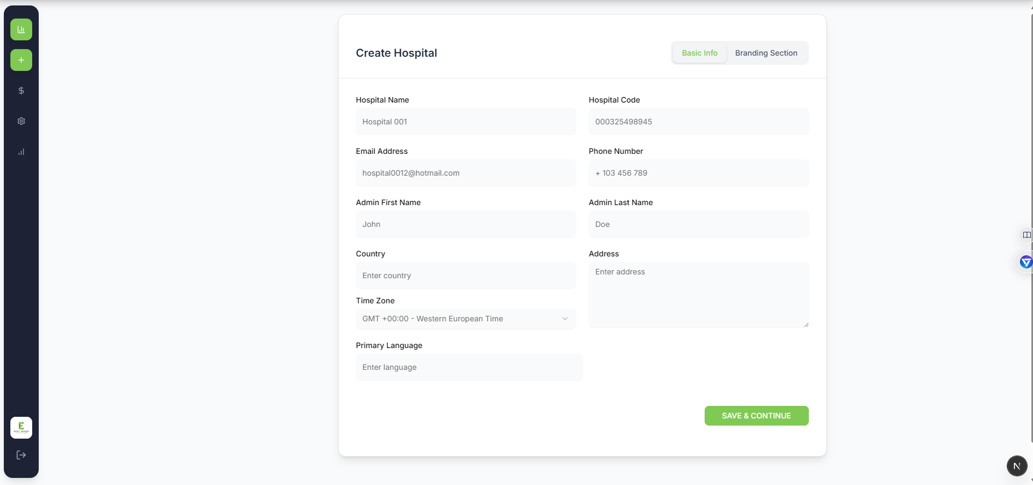This screenshot has width=1033, height=485.
Task: Focus the Hospital Name input field
Action: [x=466, y=122]
